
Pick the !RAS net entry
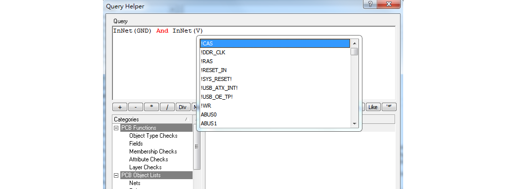click(x=275, y=61)
